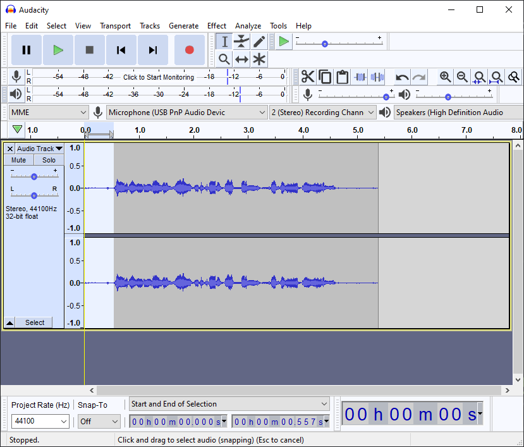Select the Multi-Tool asterisk icon
The image size is (524, 447).
coord(259,59)
